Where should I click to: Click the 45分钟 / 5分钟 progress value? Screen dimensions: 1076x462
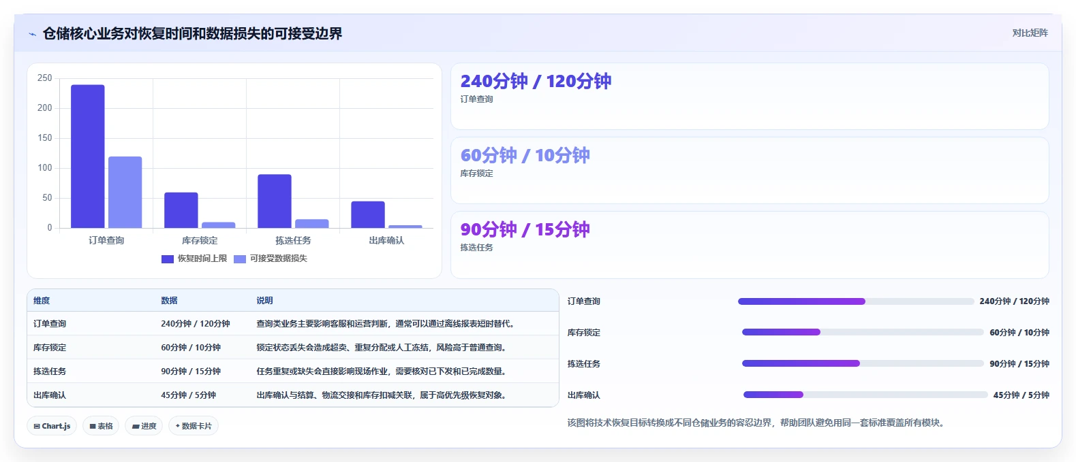[1021, 395]
